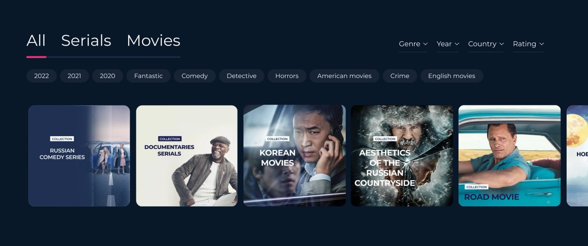
Task: Open the Russian Comedy Series collection
Action: [79, 156]
